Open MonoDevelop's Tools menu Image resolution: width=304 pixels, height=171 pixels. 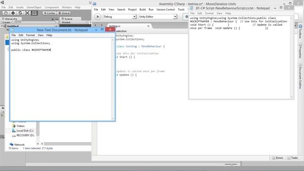point(181,9)
